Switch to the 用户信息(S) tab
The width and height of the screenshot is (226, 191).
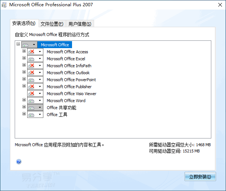80,24
